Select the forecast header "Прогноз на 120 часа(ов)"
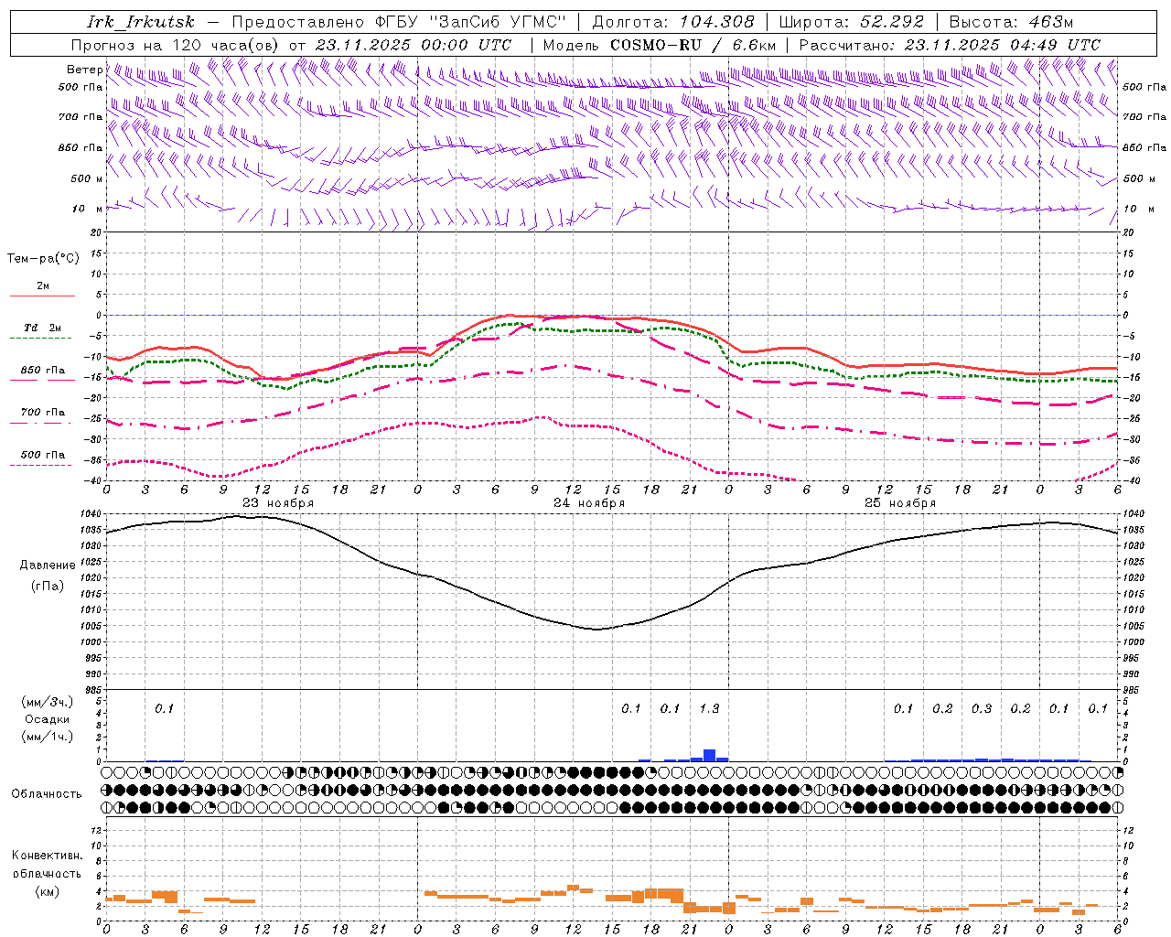This screenshot has height=937, width=1171. tap(176, 45)
